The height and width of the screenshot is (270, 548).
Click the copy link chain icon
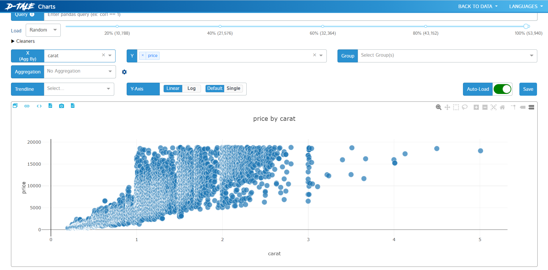click(x=27, y=106)
